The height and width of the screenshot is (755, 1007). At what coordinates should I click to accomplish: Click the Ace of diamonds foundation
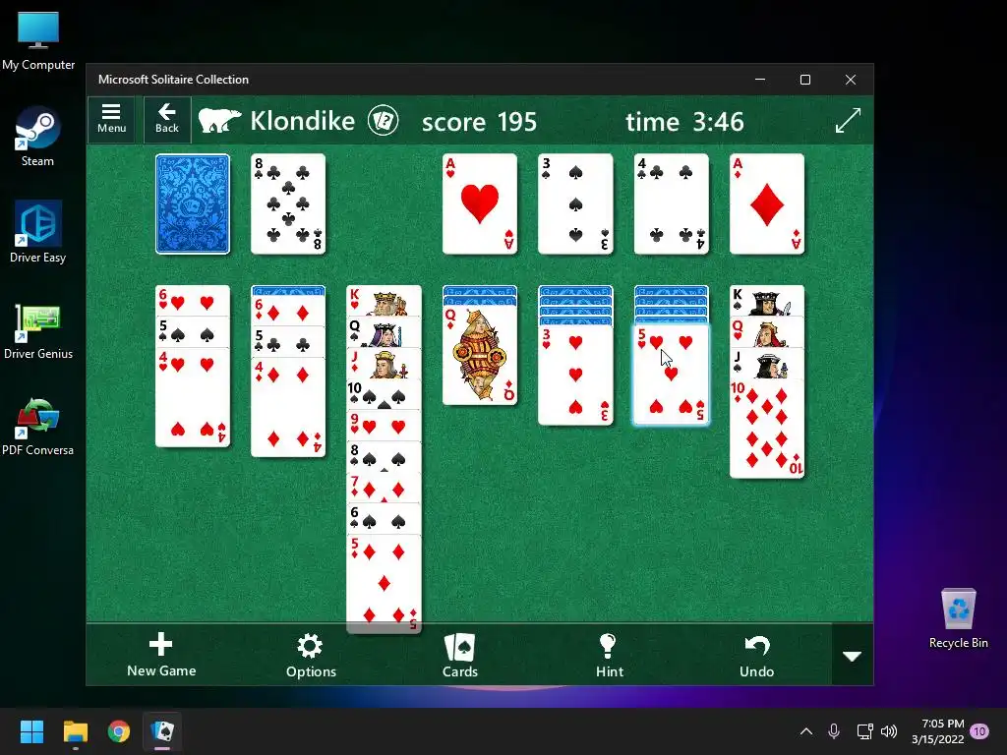pyautogui.click(x=767, y=204)
